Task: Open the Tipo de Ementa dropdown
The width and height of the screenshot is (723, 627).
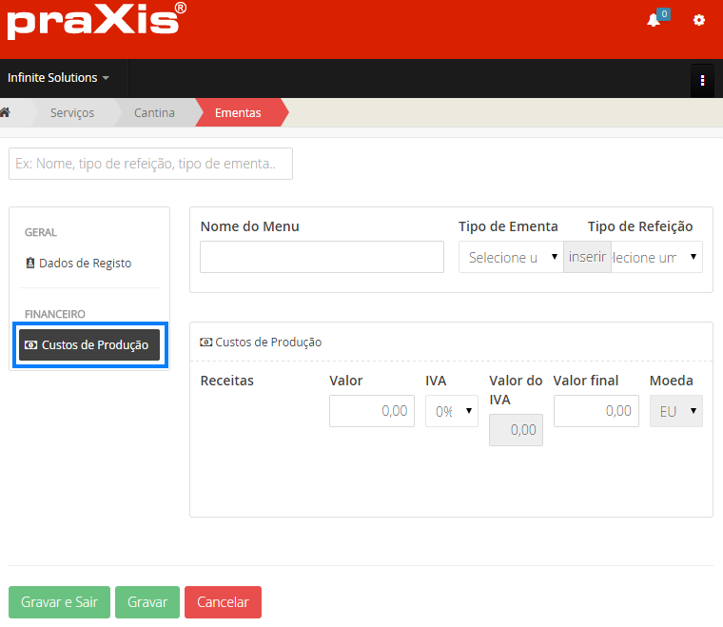Action: [511, 257]
